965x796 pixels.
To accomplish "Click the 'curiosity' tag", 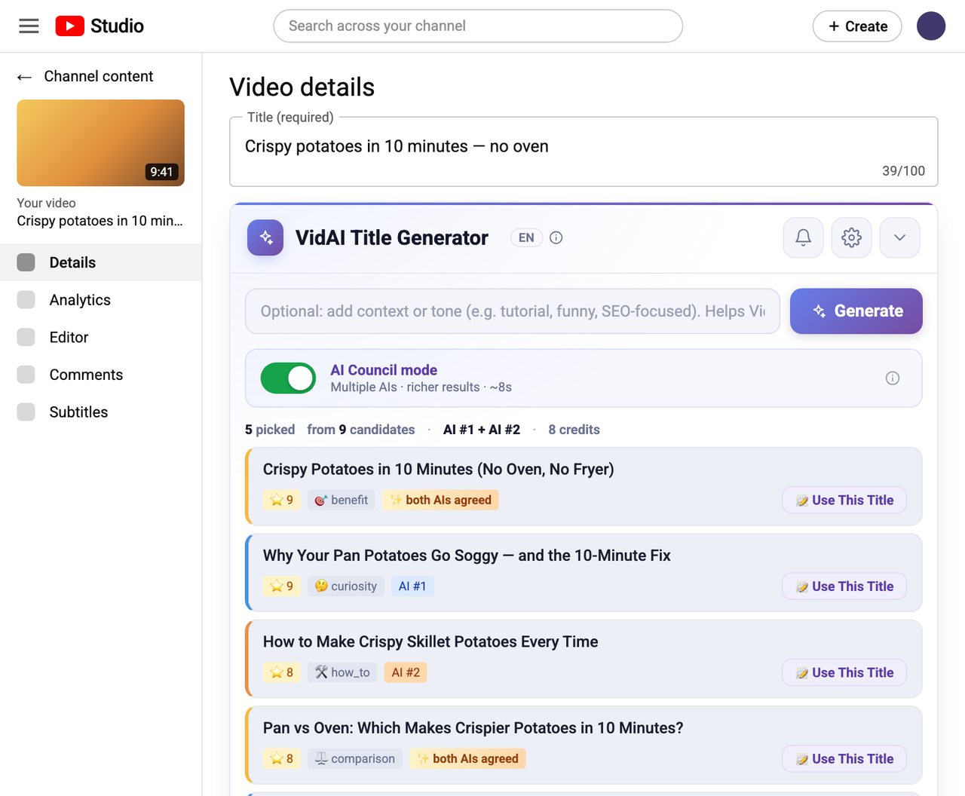I will click(346, 586).
